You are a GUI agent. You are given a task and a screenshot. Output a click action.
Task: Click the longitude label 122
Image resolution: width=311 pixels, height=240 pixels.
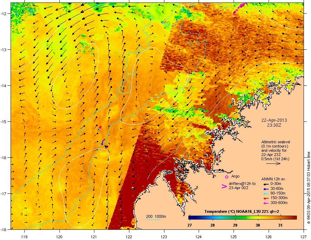pos(129,236)
